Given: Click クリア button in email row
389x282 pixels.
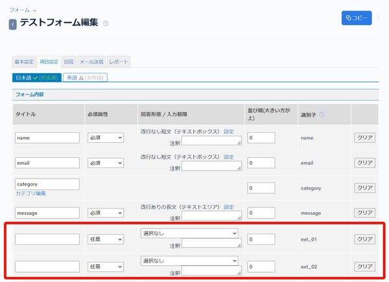Looking at the screenshot, I should pos(364,162).
